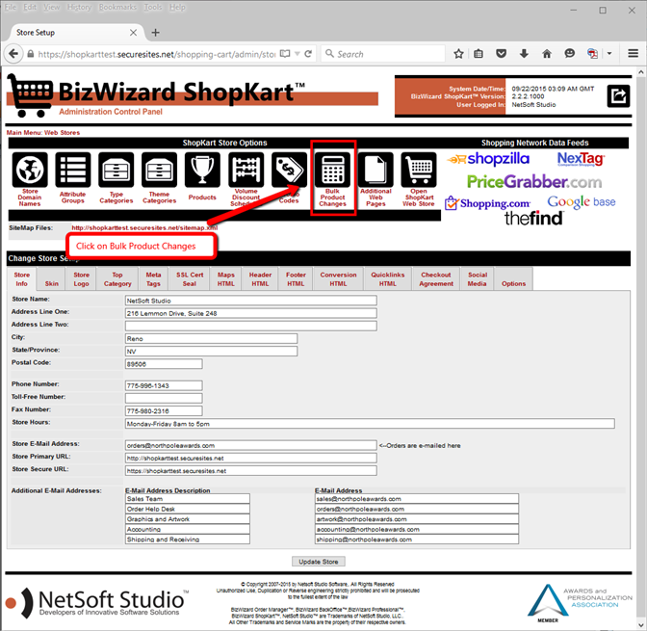
Task: Click the Update Store button
Action: pyautogui.click(x=318, y=562)
